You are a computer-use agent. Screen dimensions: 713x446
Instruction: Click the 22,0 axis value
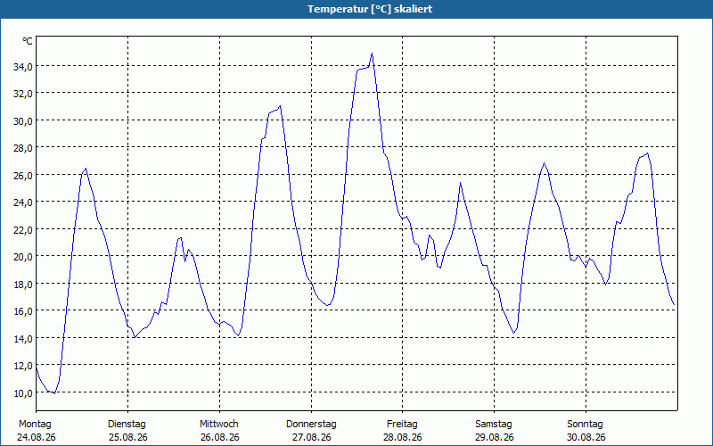click(23, 230)
